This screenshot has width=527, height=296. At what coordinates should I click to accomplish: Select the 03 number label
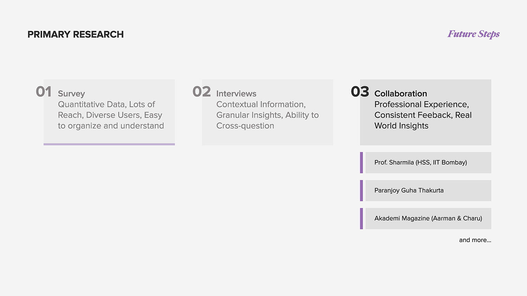tap(360, 92)
